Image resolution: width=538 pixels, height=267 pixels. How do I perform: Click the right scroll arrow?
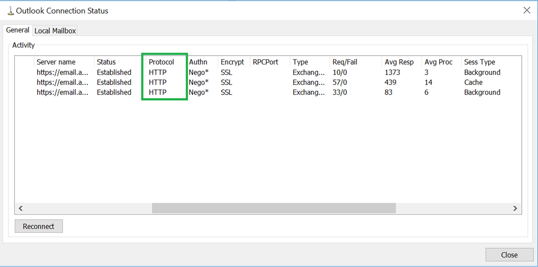point(515,208)
